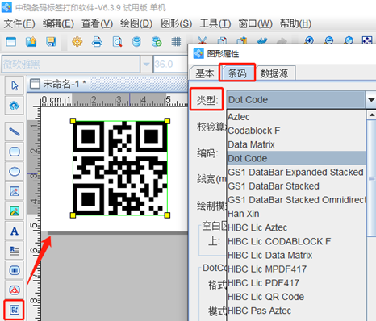The width and height of the screenshot is (376, 321).
Task: Choose GS1 DataBar Stacked type
Action: (x=297, y=186)
